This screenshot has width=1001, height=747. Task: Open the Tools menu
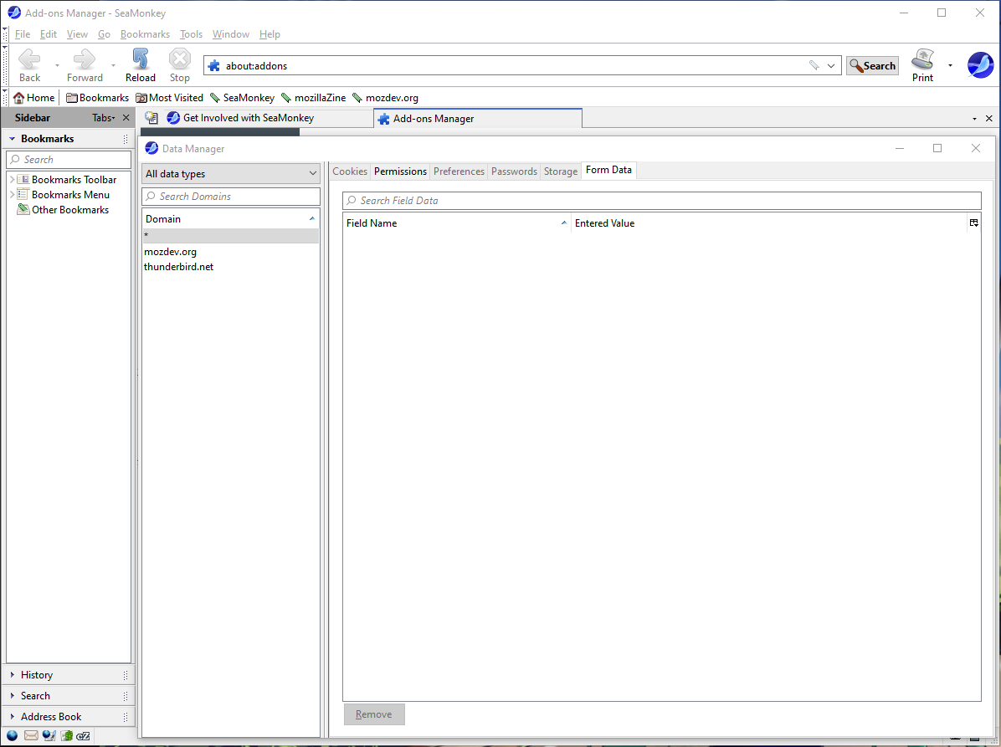[x=191, y=34]
